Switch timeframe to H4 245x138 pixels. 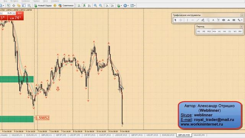pos(225,31)
